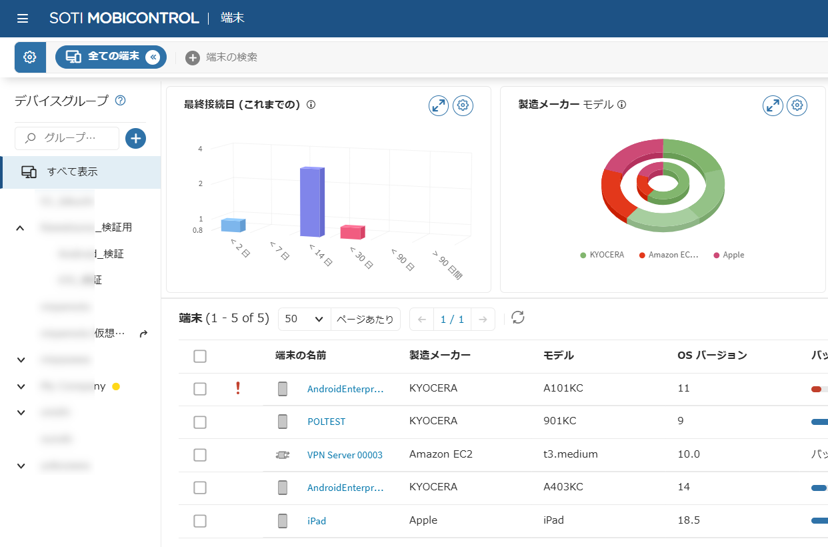Click the blue < 2 日 bar
828x547 pixels.
pyautogui.click(x=233, y=225)
